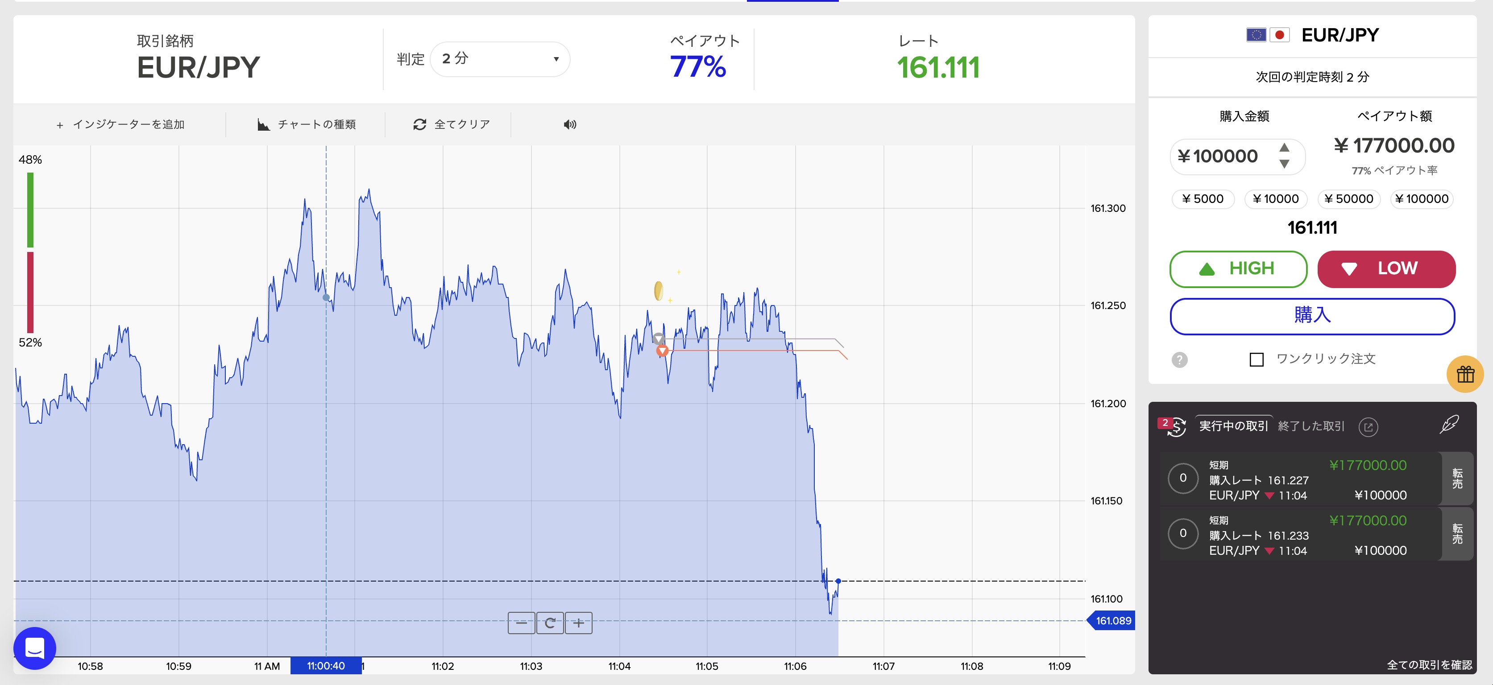Click the chart zoom out minus button
The height and width of the screenshot is (685, 1493).
coord(521,623)
